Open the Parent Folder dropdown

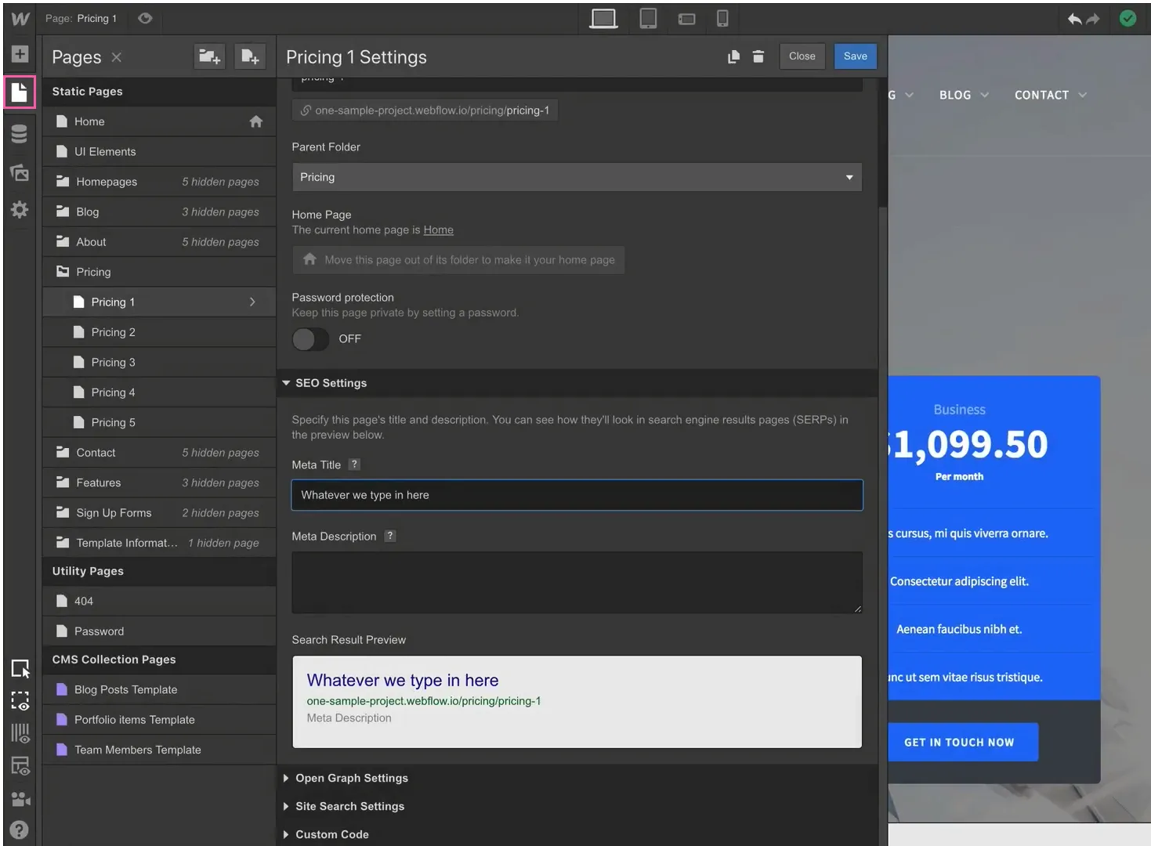tap(577, 177)
